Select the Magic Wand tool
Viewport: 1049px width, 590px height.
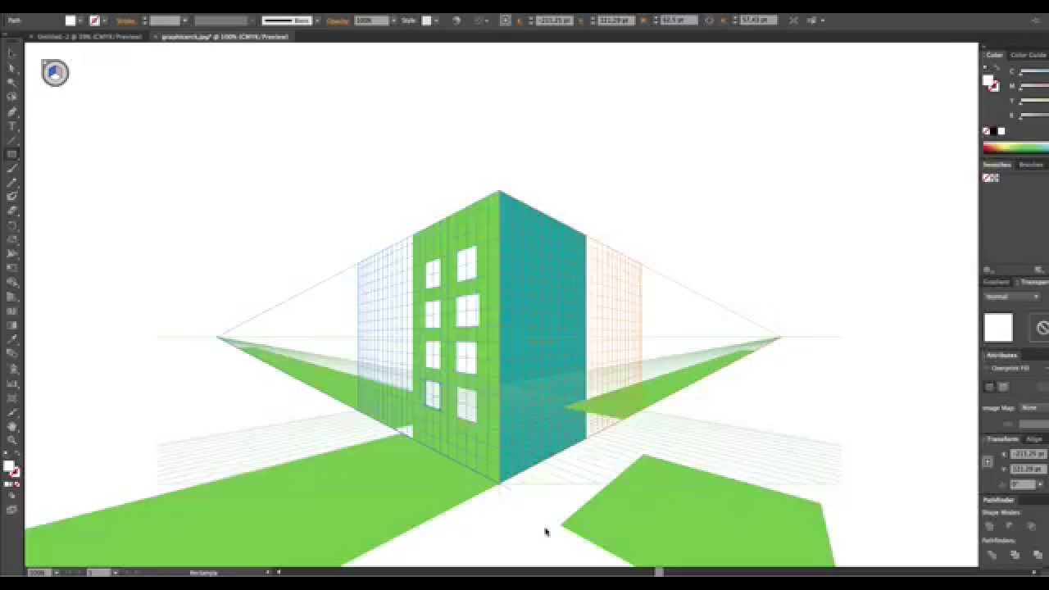click(11, 82)
